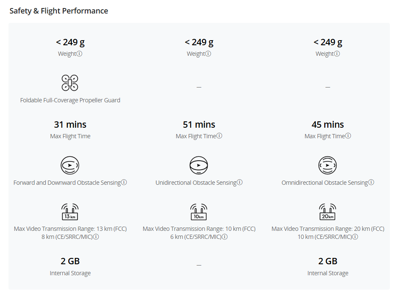This screenshot has width=403, height=293.
Task: Click the Unidirectional Obstacle Sensing icon
Action: click(x=199, y=165)
